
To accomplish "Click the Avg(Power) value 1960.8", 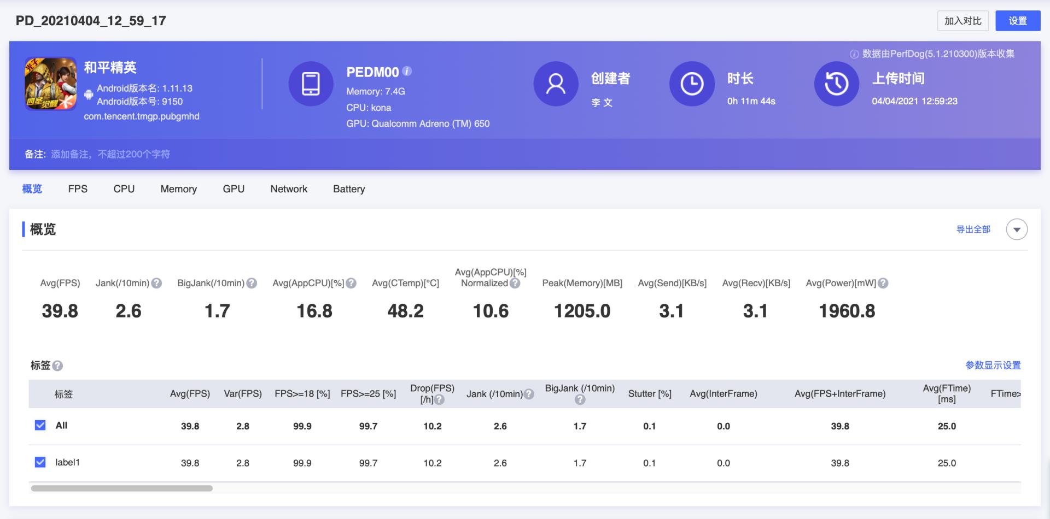I will (x=847, y=311).
